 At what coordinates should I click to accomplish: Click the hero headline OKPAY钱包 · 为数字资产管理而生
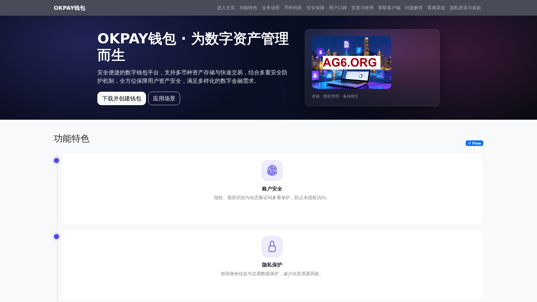[x=193, y=47]
